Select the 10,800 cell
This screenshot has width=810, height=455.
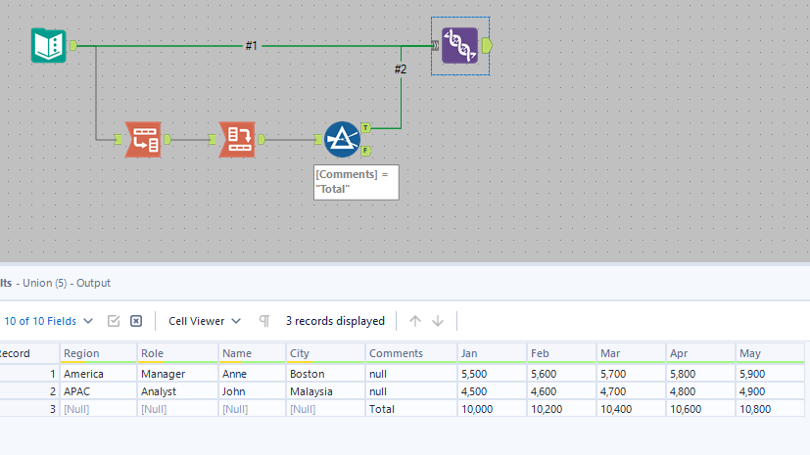tap(770, 409)
